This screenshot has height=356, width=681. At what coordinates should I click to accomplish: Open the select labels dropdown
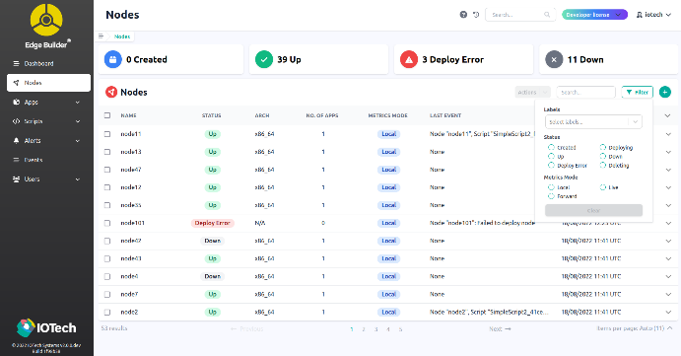tap(593, 122)
